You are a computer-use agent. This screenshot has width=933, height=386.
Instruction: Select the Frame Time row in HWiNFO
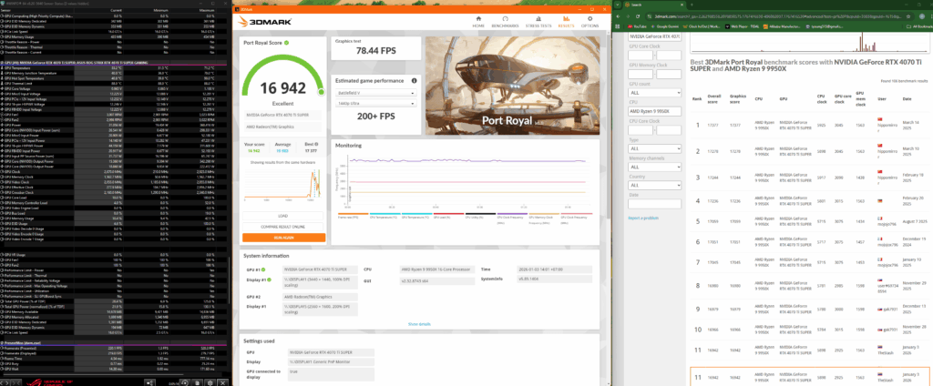pyautogui.click(x=114, y=359)
